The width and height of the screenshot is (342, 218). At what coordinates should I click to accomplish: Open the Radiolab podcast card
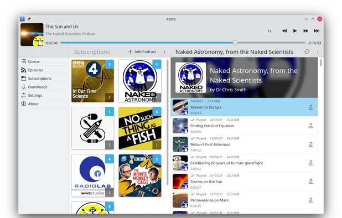pos(93,175)
